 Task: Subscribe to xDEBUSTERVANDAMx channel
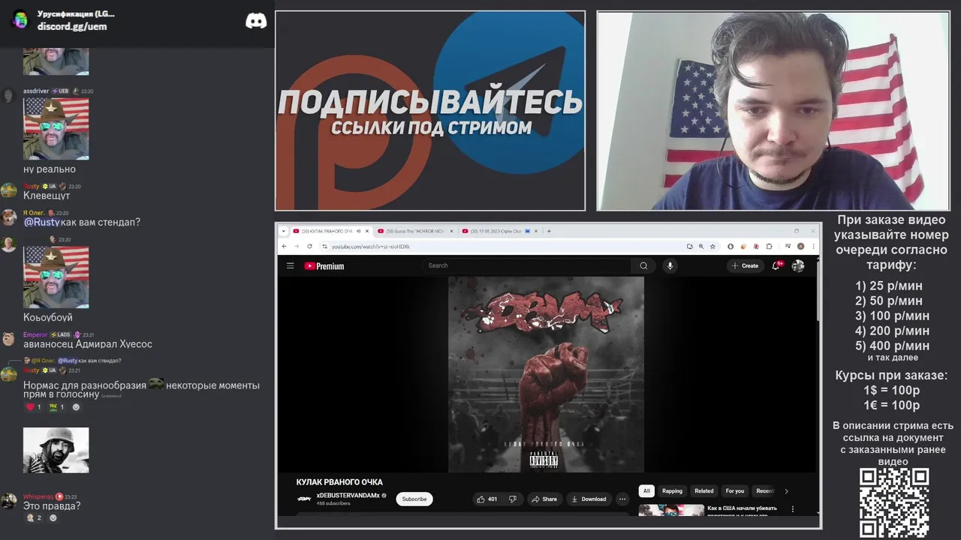click(x=414, y=499)
